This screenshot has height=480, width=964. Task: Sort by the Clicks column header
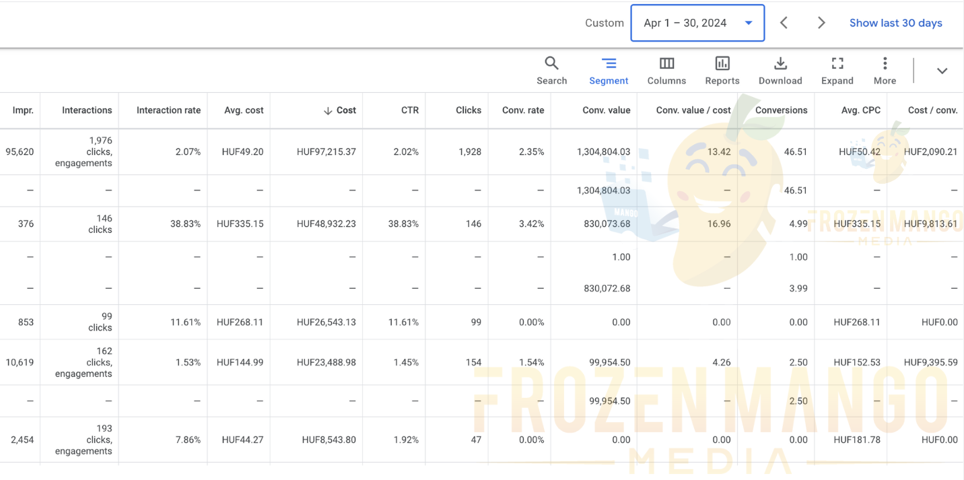coord(468,110)
